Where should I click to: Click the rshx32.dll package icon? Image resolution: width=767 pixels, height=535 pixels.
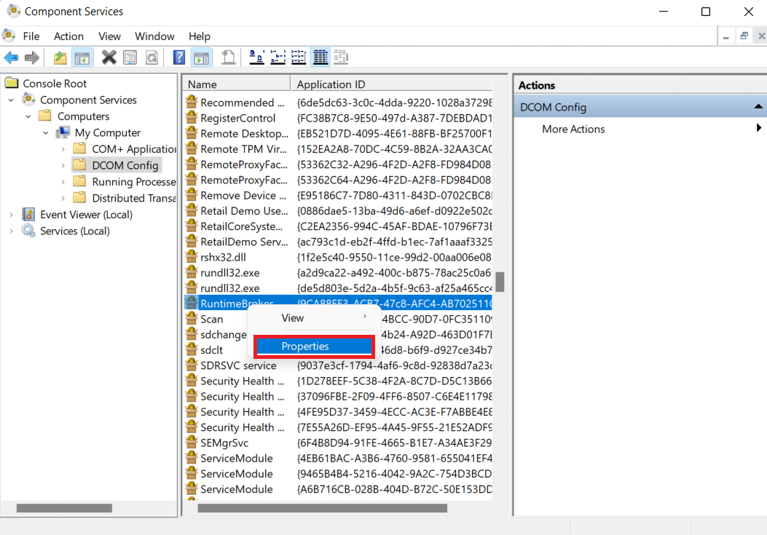[192, 256]
